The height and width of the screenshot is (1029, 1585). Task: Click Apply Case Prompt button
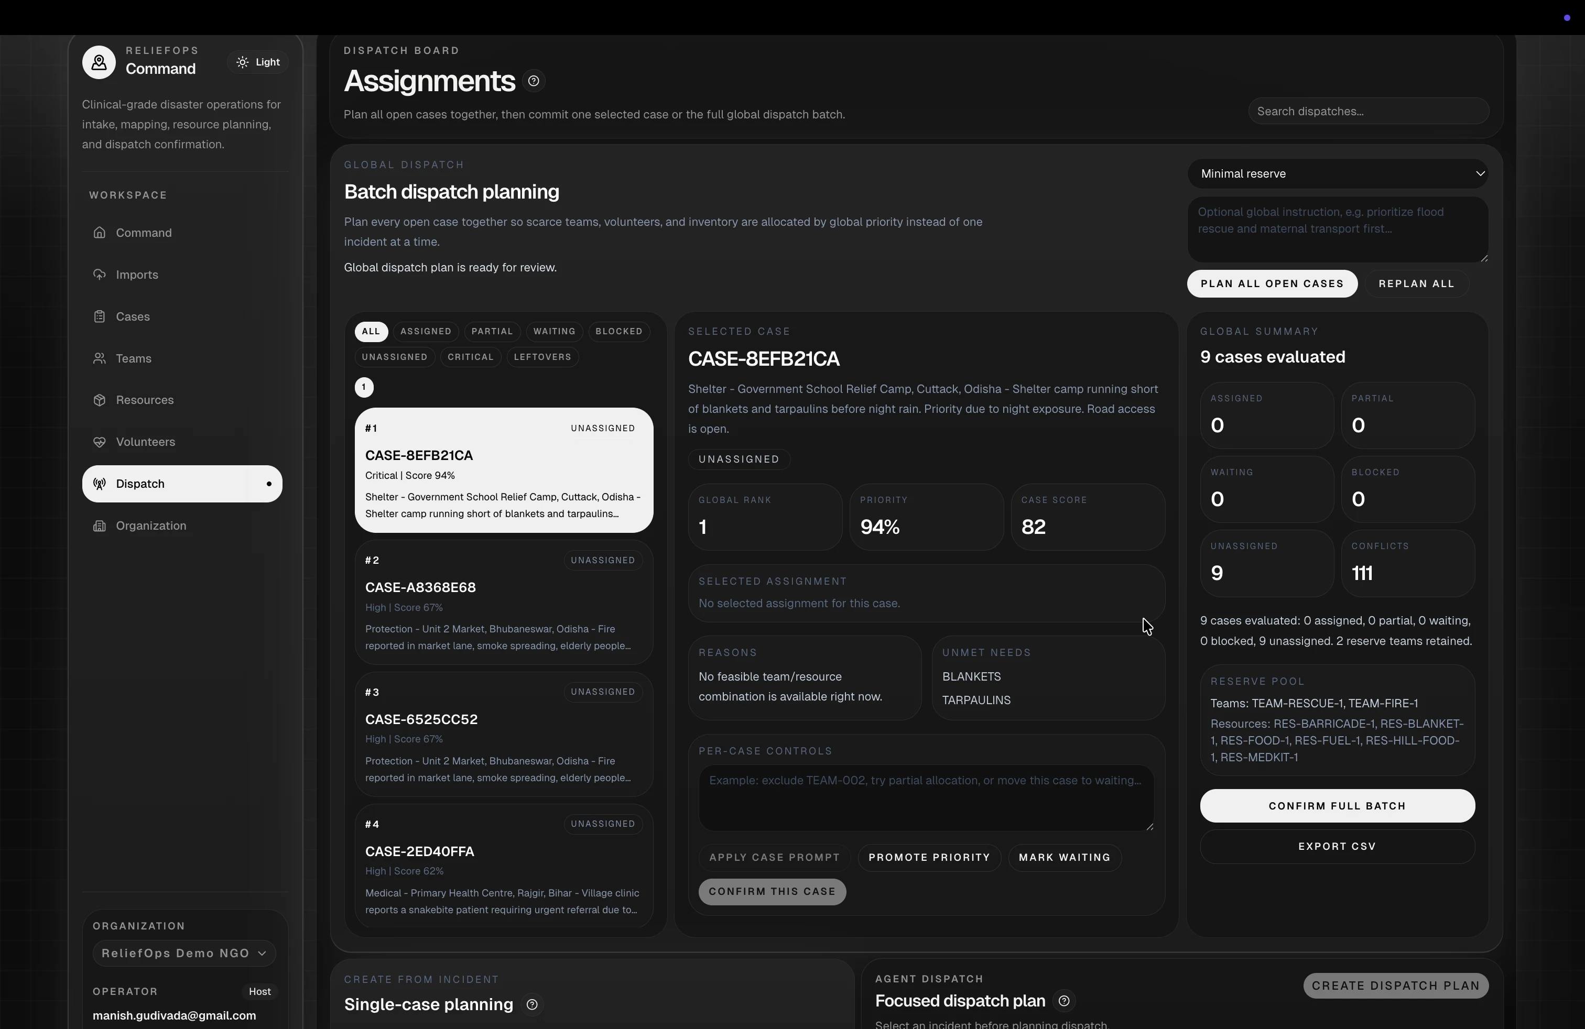pyautogui.click(x=775, y=857)
